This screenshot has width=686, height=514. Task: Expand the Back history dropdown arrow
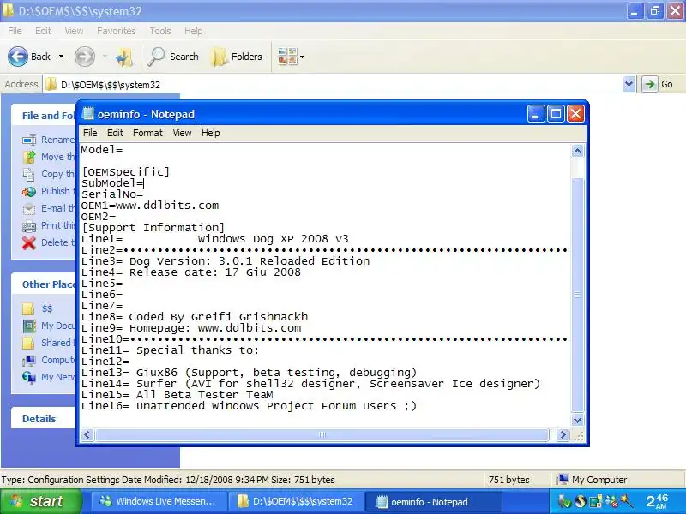pyautogui.click(x=61, y=57)
